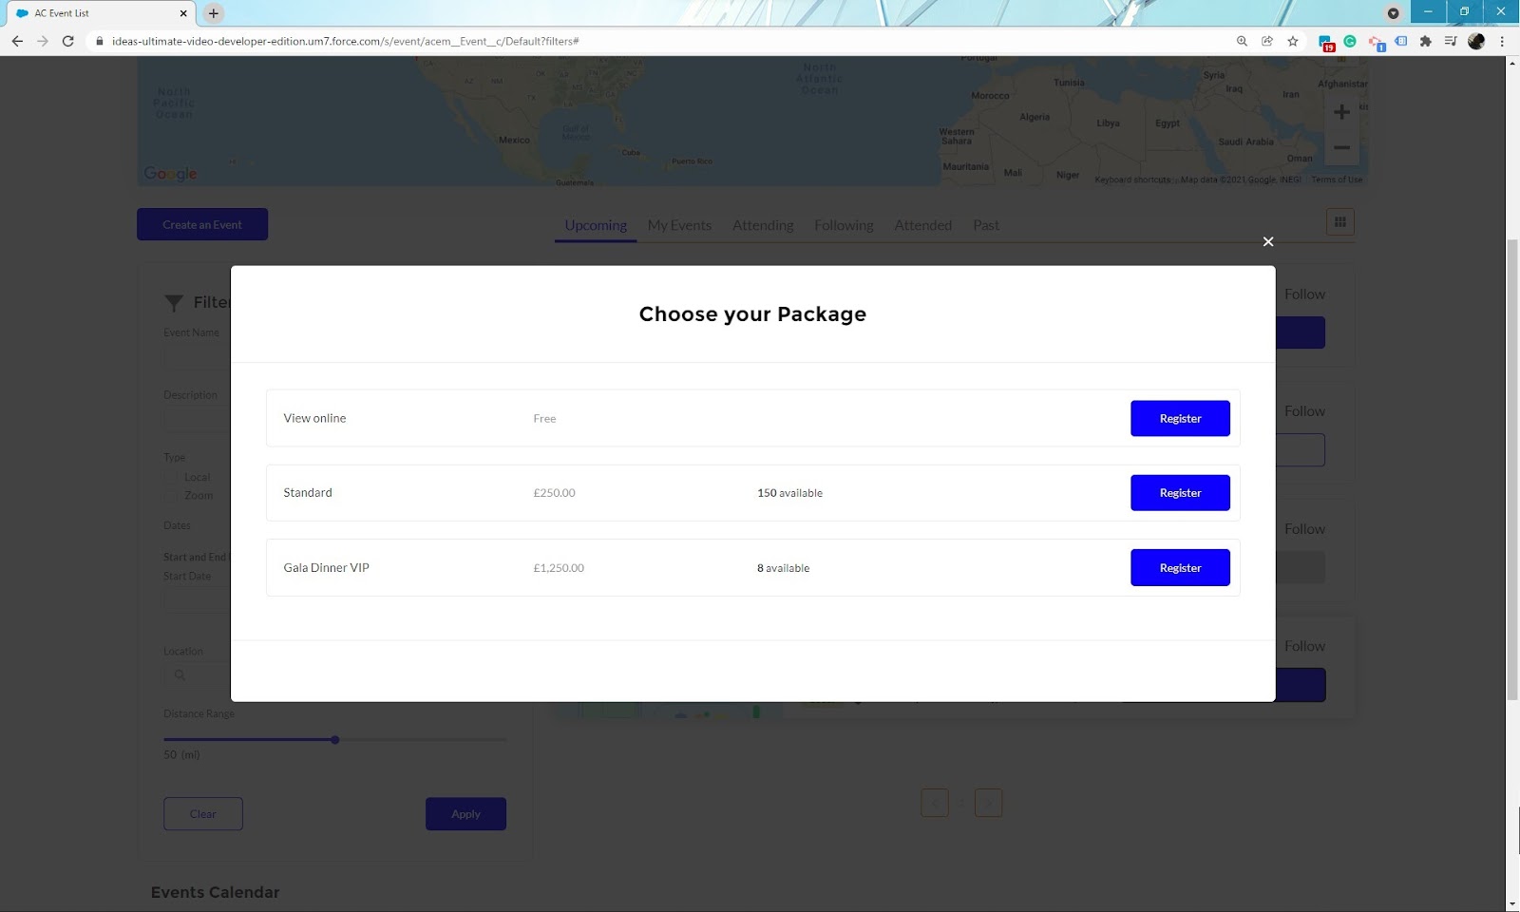The image size is (1520, 912).
Task: Toggle the grid view icon
Action: [x=1340, y=222]
